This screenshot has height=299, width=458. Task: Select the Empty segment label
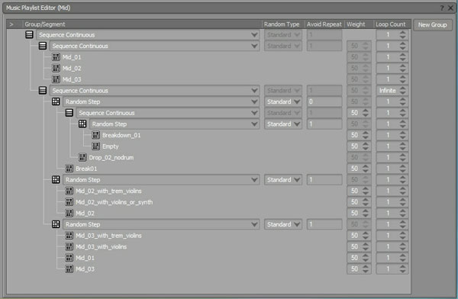point(111,146)
